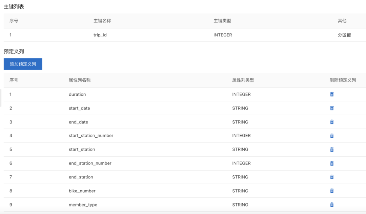
Task: Delete the bike_number predefined column
Action: click(332, 191)
